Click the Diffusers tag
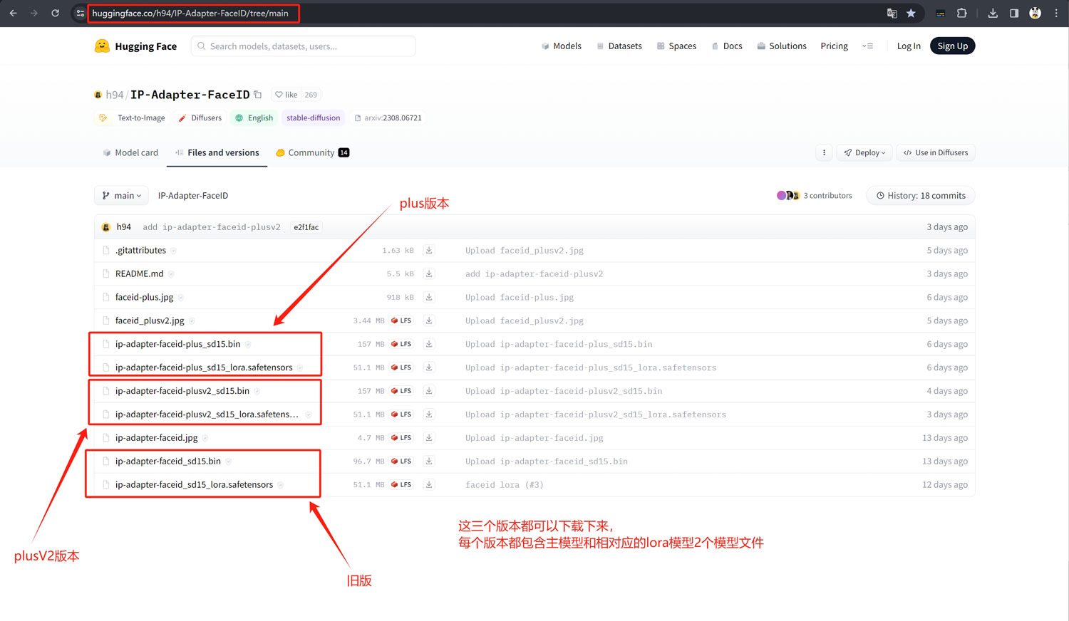The width and height of the screenshot is (1069, 621). pos(200,118)
